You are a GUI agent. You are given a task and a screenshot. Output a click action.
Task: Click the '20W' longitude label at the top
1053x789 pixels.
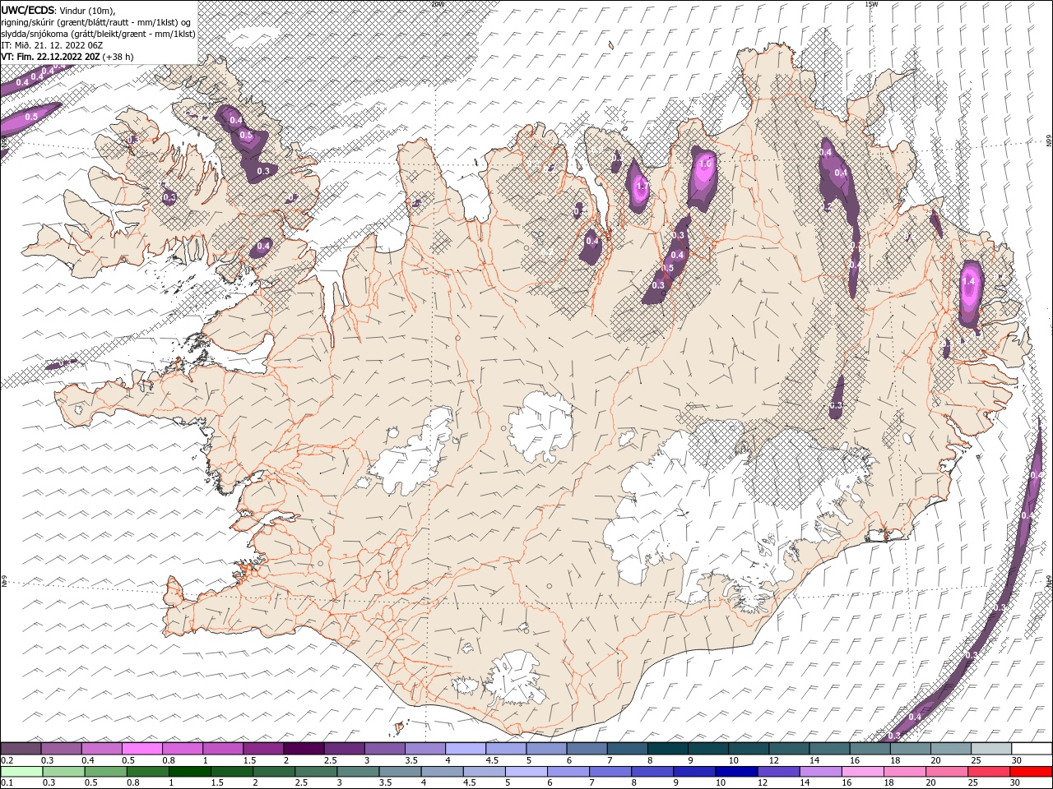tap(438, 4)
